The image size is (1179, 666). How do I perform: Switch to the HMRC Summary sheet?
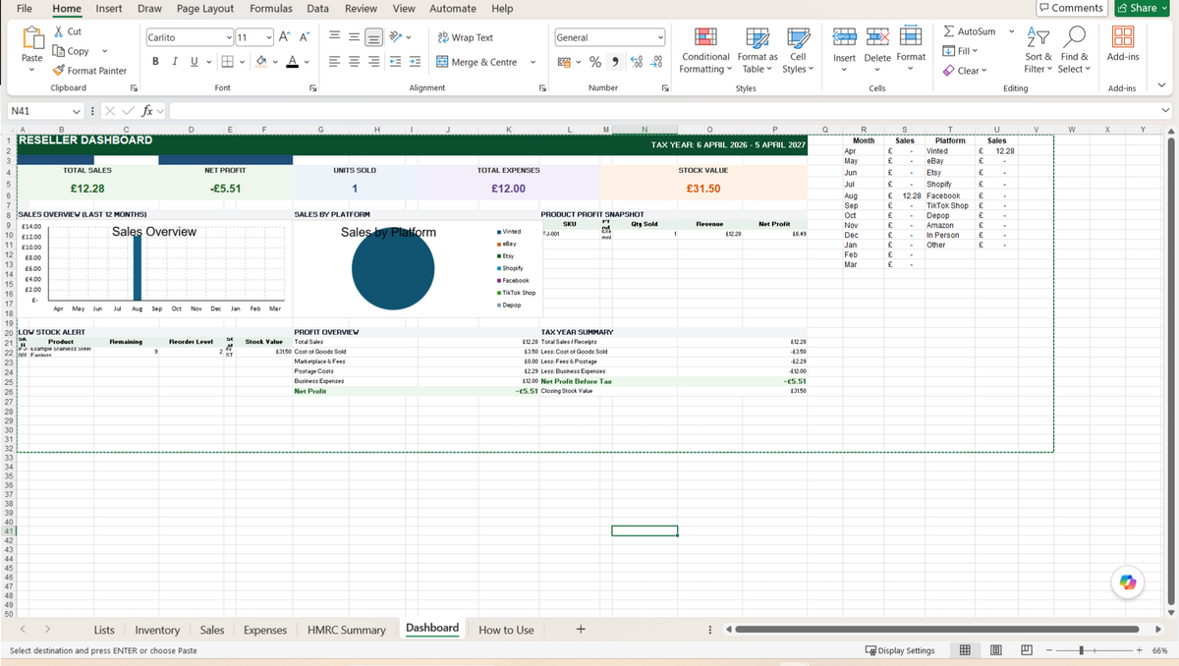tap(346, 630)
